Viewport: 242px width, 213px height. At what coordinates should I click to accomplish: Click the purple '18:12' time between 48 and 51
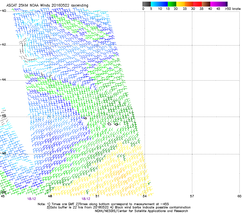[86, 199]
